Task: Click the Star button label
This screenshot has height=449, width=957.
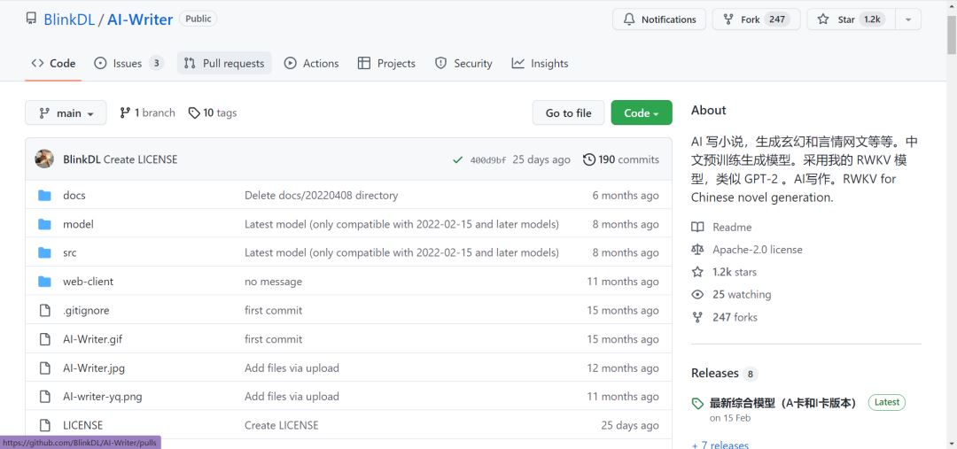Action: click(846, 19)
